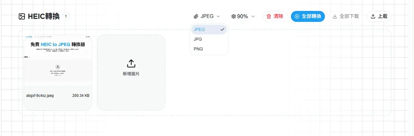The height and width of the screenshot is (136, 414).
Task: Open the JPEG format dropdown
Action: click(207, 16)
